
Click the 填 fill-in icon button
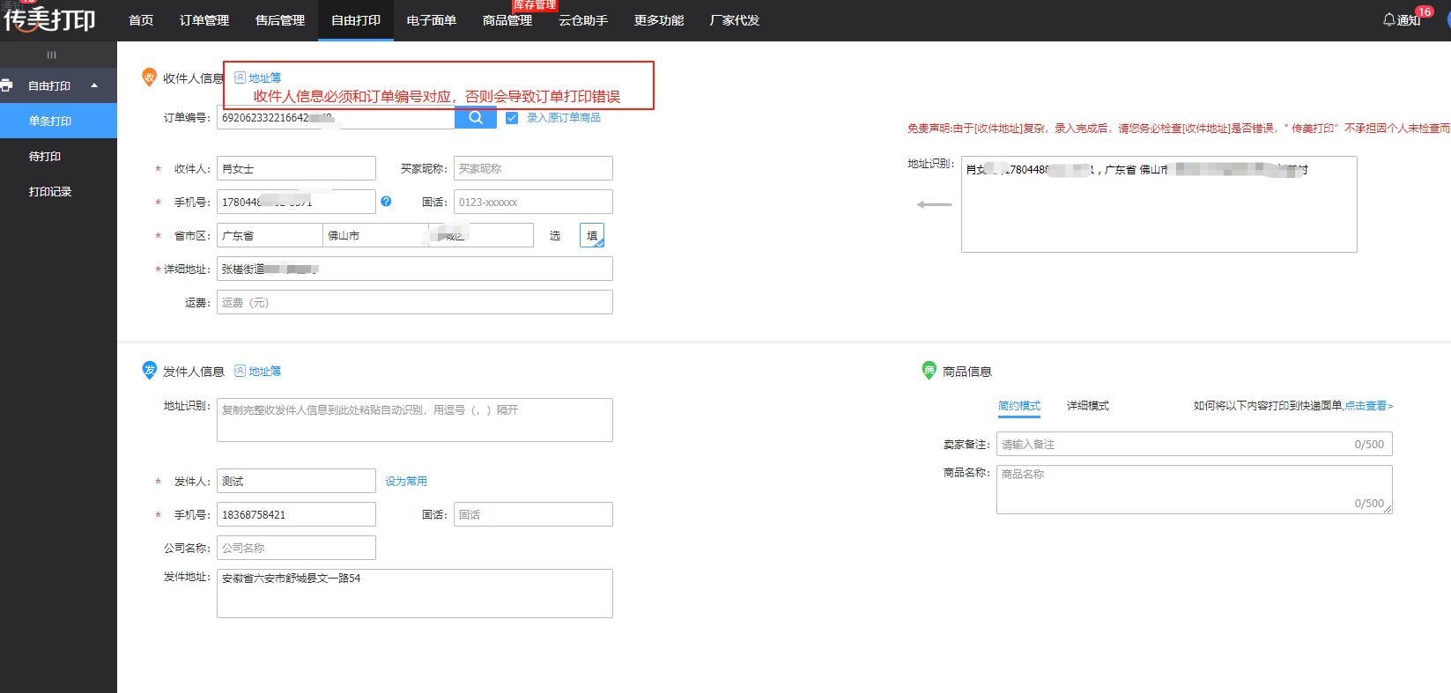592,235
